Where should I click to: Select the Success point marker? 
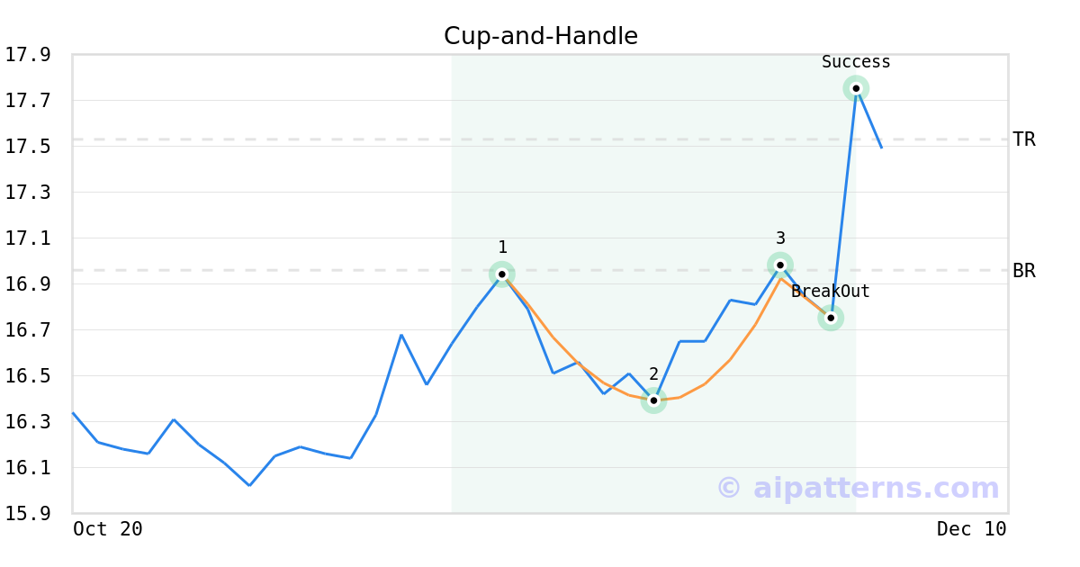click(x=856, y=88)
